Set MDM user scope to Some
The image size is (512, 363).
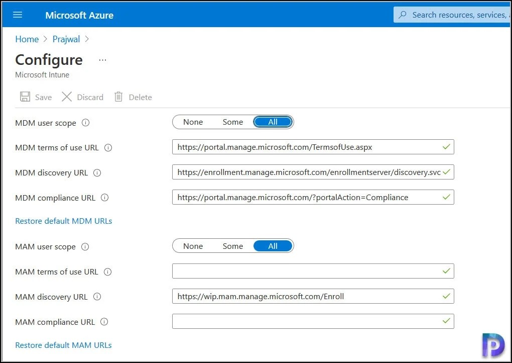click(x=232, y=122)
